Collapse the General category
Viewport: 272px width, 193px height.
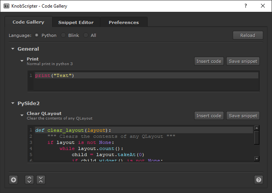click(x=13, y=49)
